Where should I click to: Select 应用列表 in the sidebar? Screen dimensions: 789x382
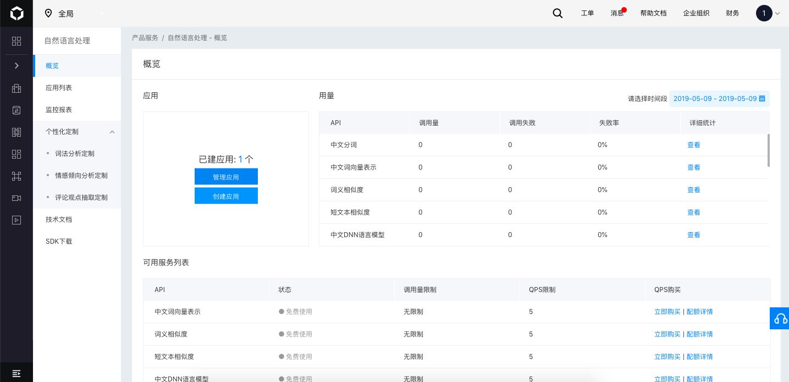coord(59,88)
